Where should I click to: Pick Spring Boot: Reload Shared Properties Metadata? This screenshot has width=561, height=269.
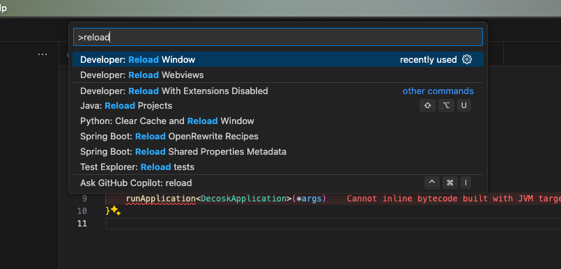coord(277,152)
